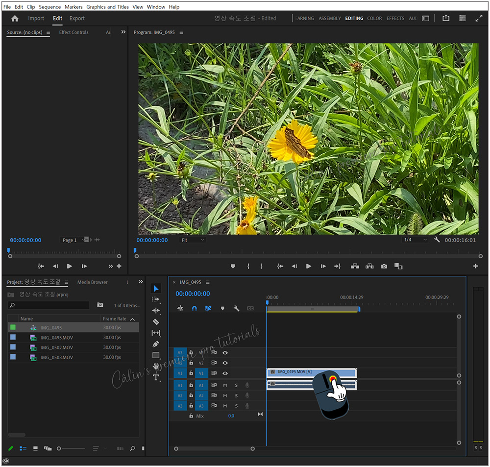The height and width of the screenshot is (467, 490).
Task: Click the Home icon in the header
Action: coord(15,19)
